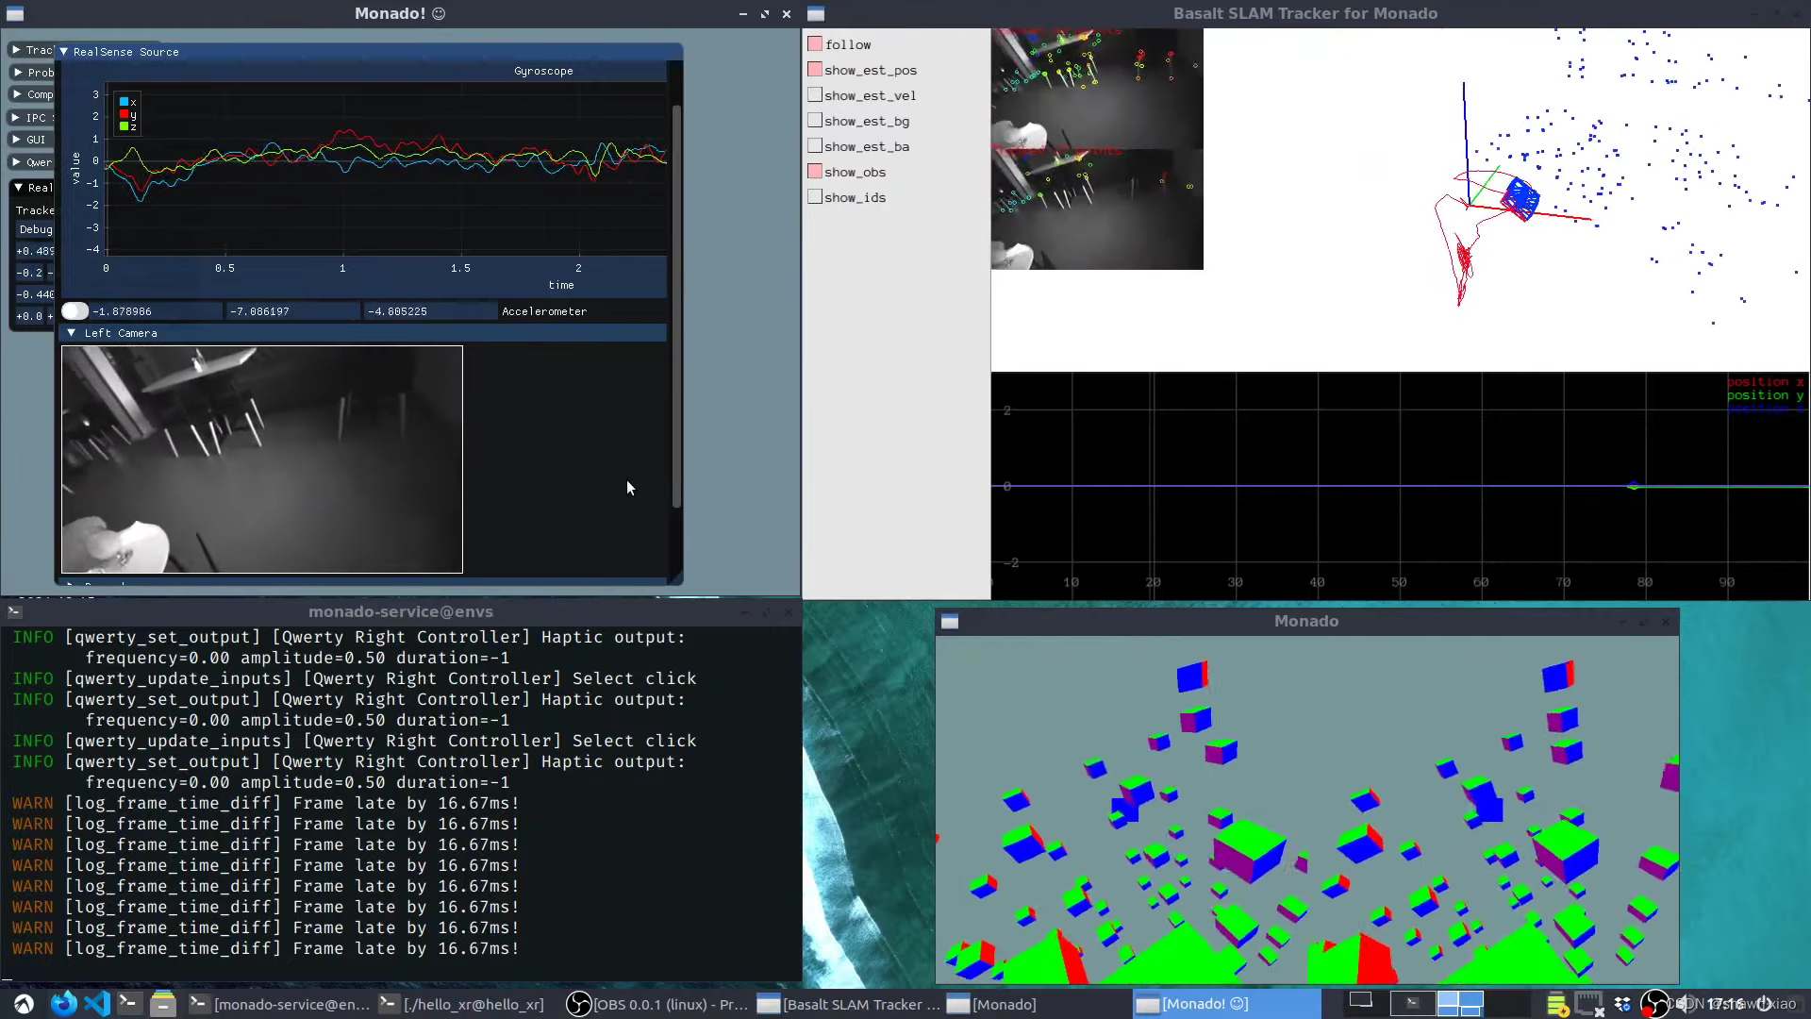Viewport: 1811px width, 1019px height.
Task: Switch to hello_xr terminal in taskbar
Action: pyautogui.click(x=462, y=1004)
